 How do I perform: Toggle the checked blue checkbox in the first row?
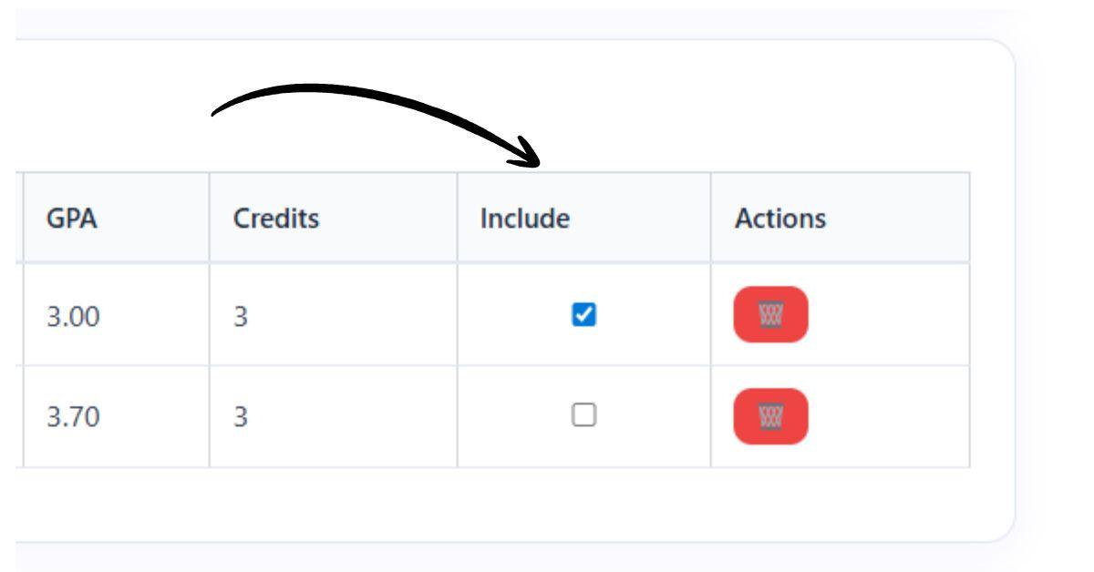(584, 315)
